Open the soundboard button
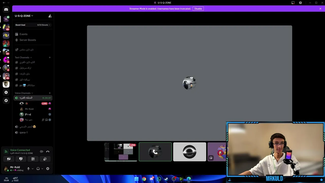 point(45,159)
